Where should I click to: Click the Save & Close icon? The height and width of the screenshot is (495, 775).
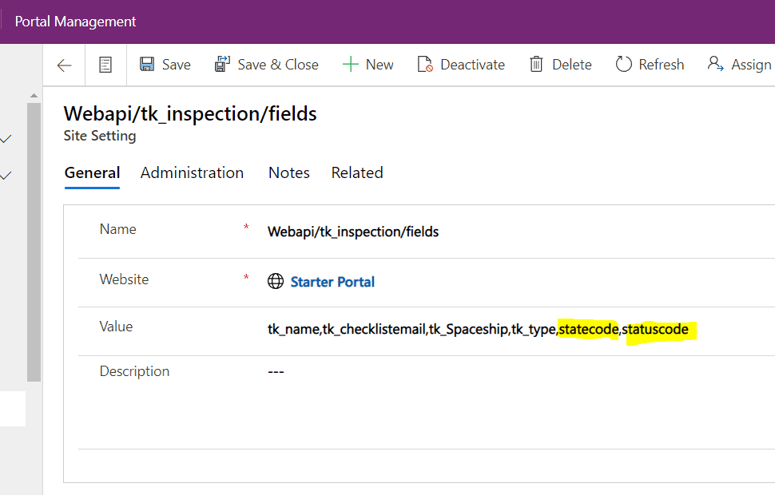(x=222, y=65)
